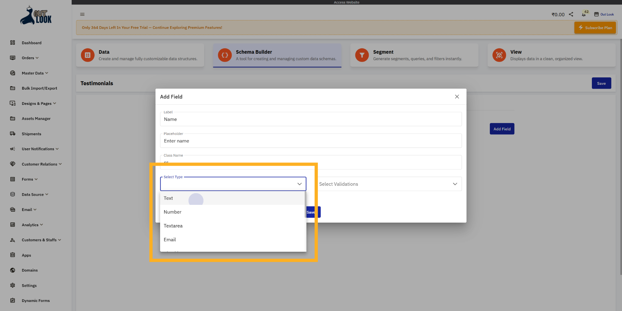Close the Add Field dialog
622x311 pixels.
(x=457, y=97)
